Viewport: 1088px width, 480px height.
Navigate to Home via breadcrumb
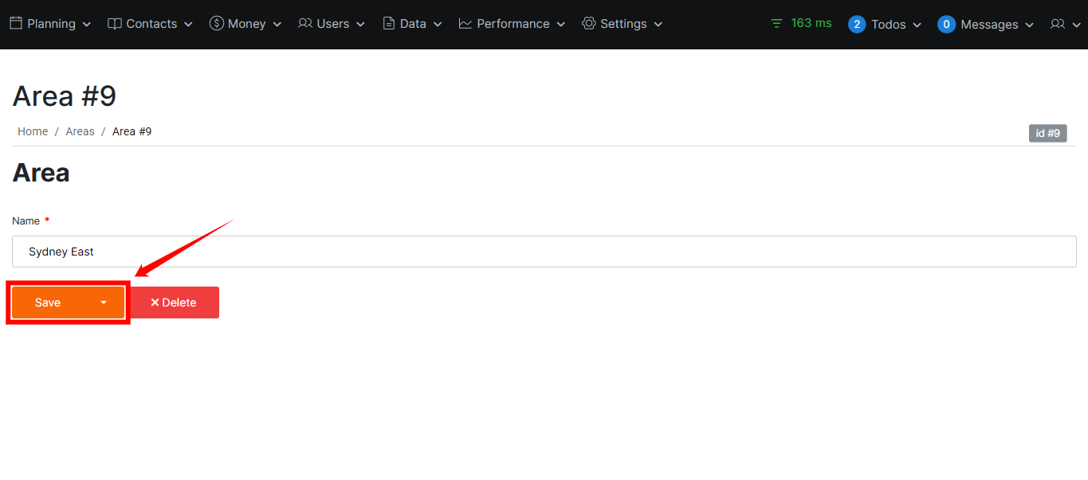tap(33, 131)
